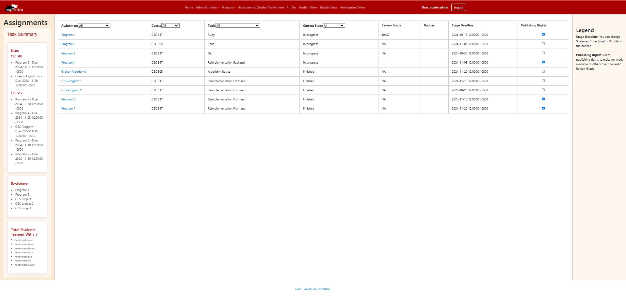Open the Administration dropdown menu
Image resolution: width=626 pixels, height=297 pixels.
pyautogui.click(x=207, y=7)
